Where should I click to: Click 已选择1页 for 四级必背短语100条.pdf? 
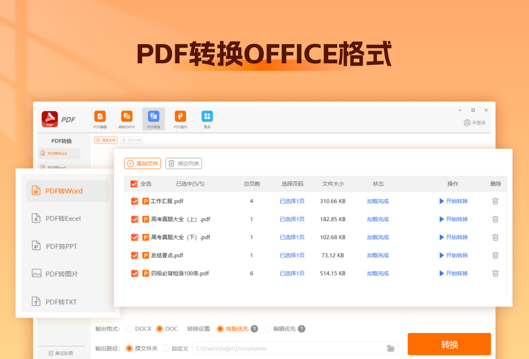pos(292,274)
